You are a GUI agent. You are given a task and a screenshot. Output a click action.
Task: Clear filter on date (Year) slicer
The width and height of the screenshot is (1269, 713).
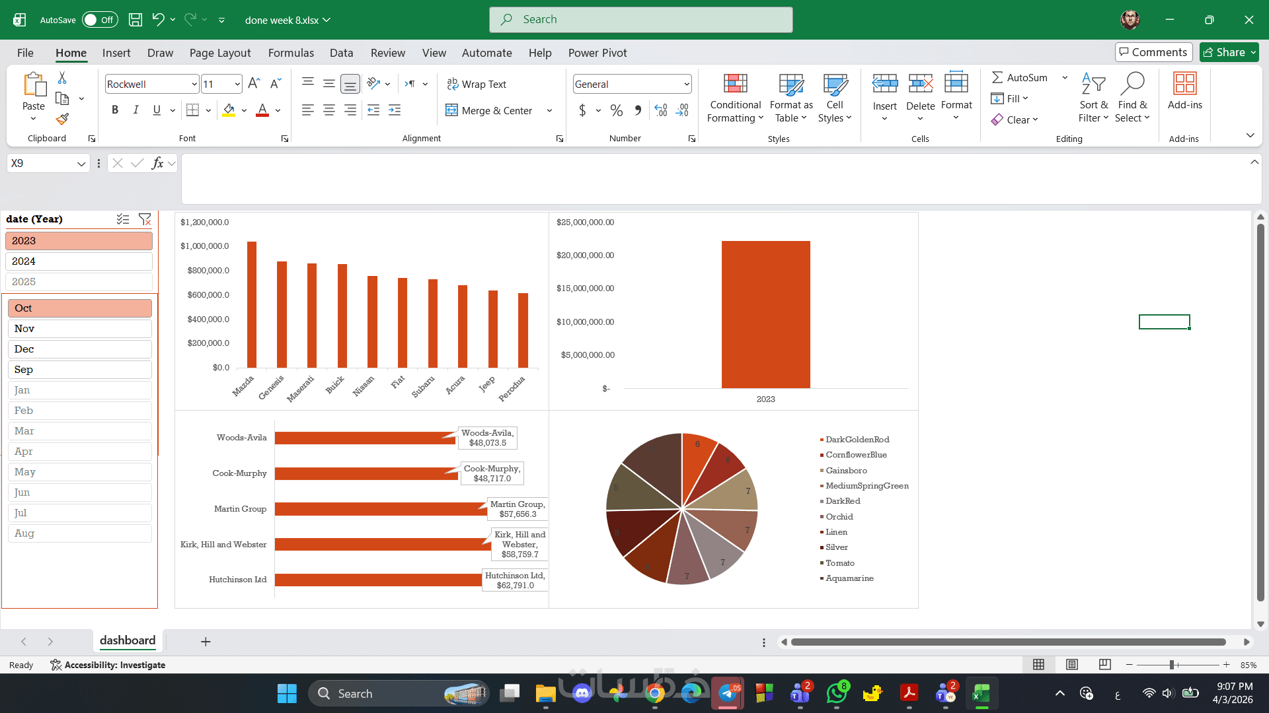pyautogui.click(x=145, y=219)
